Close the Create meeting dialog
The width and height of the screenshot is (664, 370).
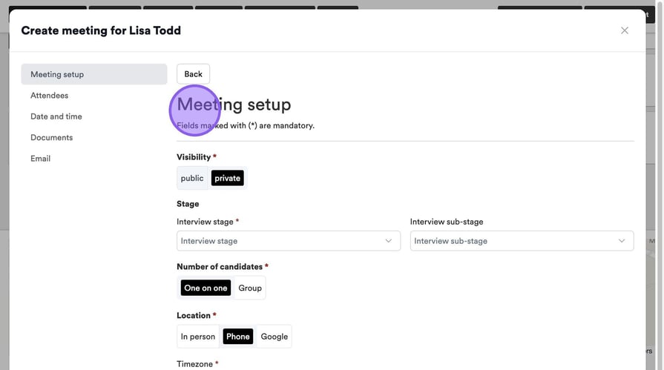(x=624, y=30)
